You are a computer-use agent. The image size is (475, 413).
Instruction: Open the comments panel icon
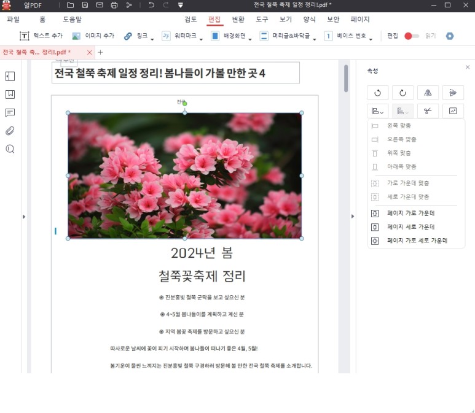click(x=10, y=113)
